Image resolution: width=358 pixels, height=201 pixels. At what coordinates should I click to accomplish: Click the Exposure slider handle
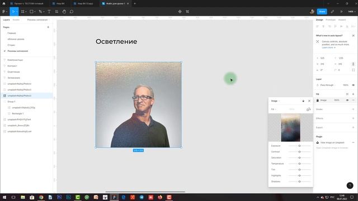coord(299,146)
